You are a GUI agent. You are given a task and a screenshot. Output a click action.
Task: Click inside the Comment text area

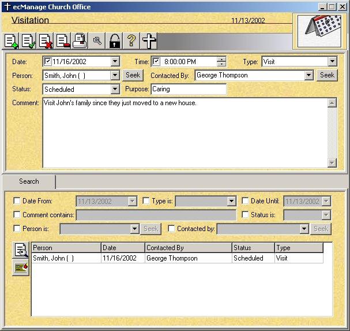[185, 133]
